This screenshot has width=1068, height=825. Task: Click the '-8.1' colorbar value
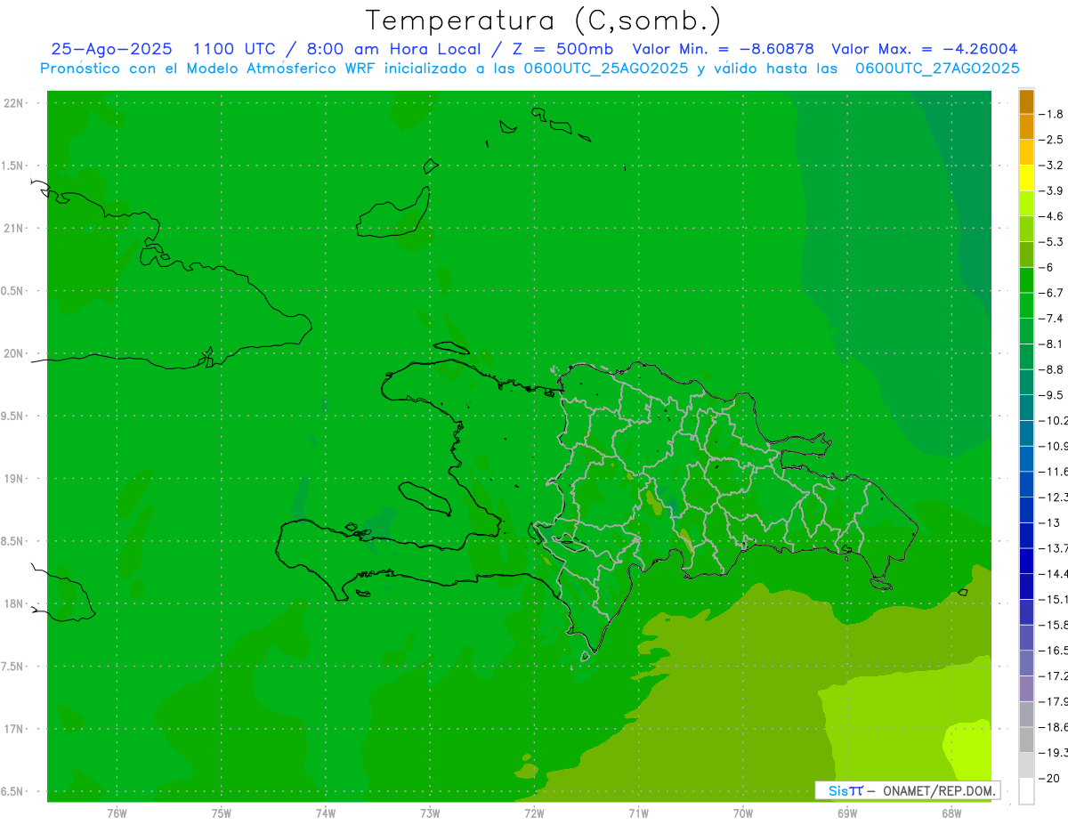pyautogui.click(x=1052, y=344)
